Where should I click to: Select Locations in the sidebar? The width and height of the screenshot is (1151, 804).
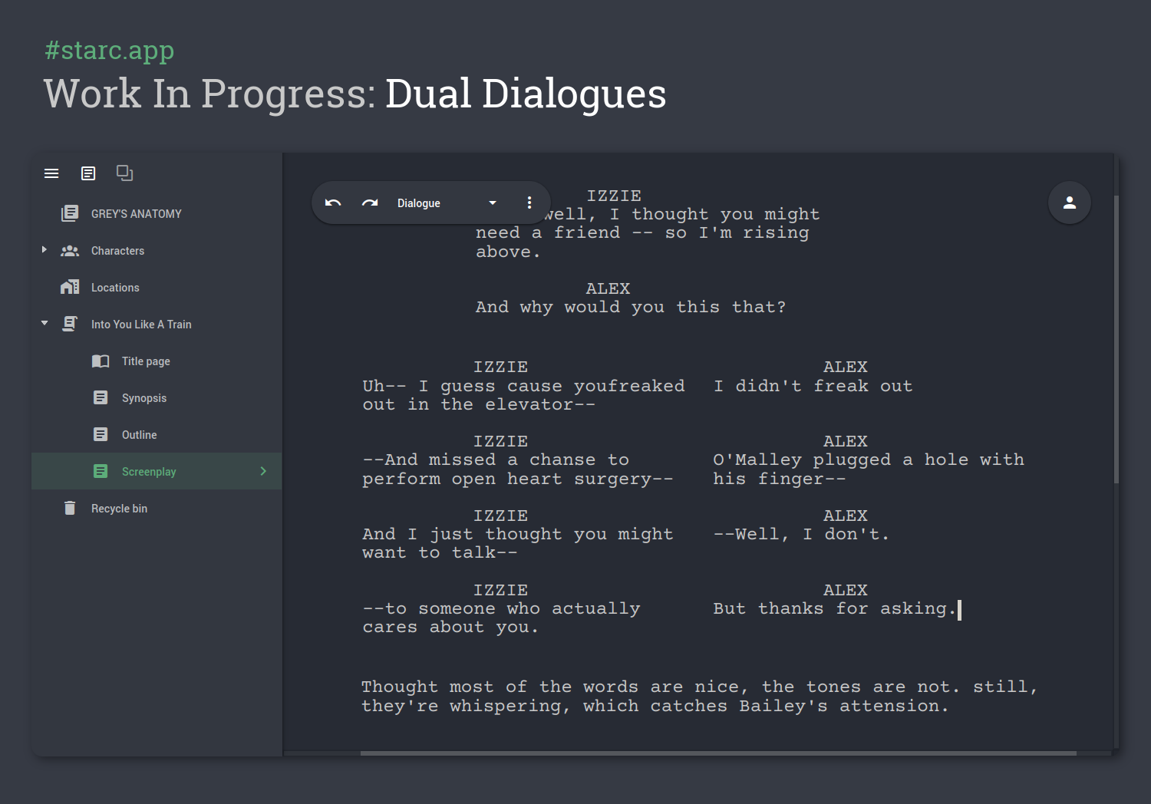point(115,288)
